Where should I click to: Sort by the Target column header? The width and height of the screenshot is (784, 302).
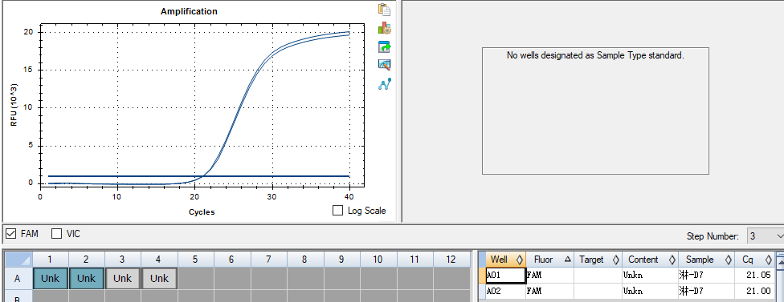598,259
